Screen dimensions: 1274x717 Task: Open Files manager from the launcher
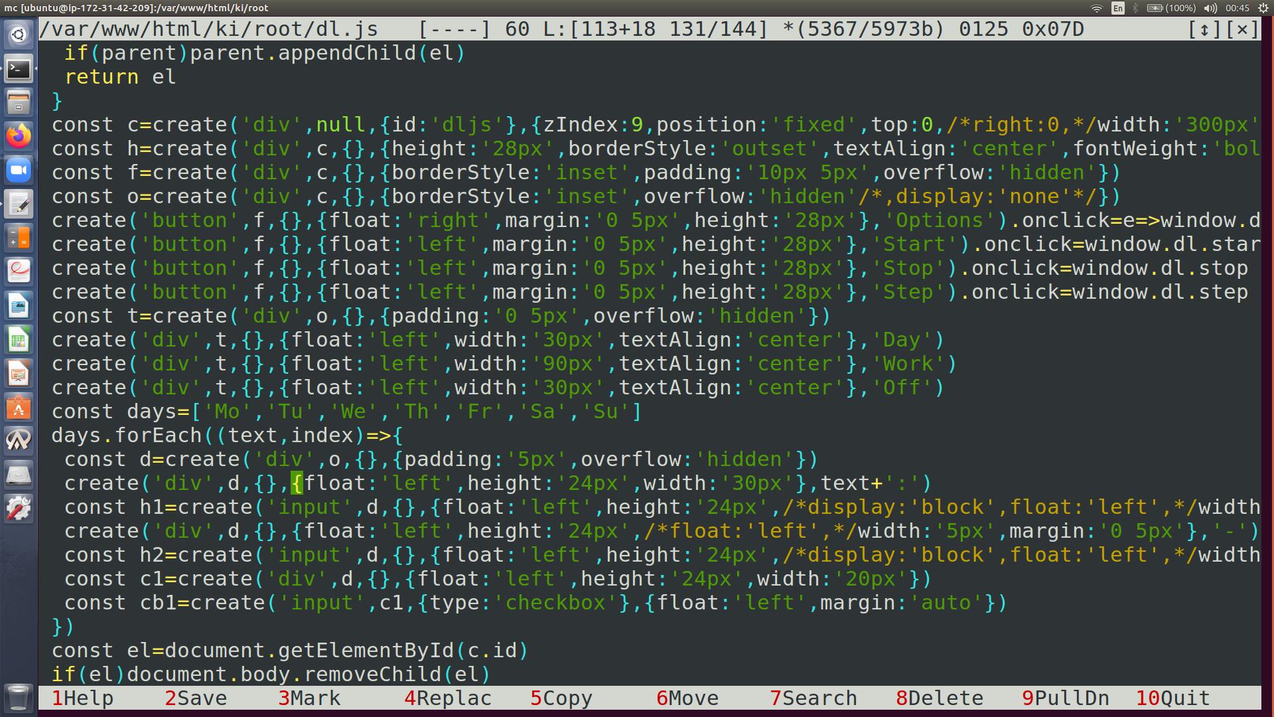[x=19, y=102]
